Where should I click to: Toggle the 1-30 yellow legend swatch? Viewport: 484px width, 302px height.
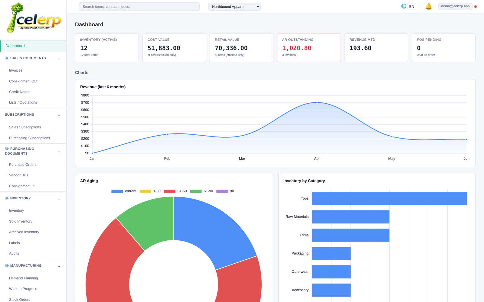145,191
